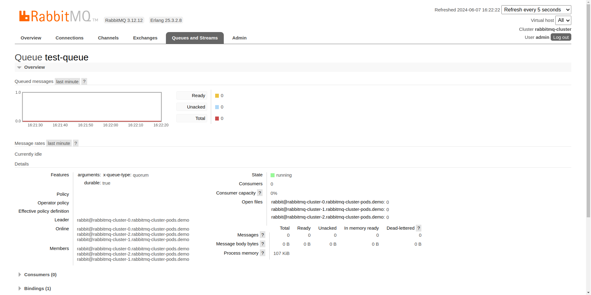Click the RabbitMQ logo
The image size is (591, 295).
[x=55, y=16]
